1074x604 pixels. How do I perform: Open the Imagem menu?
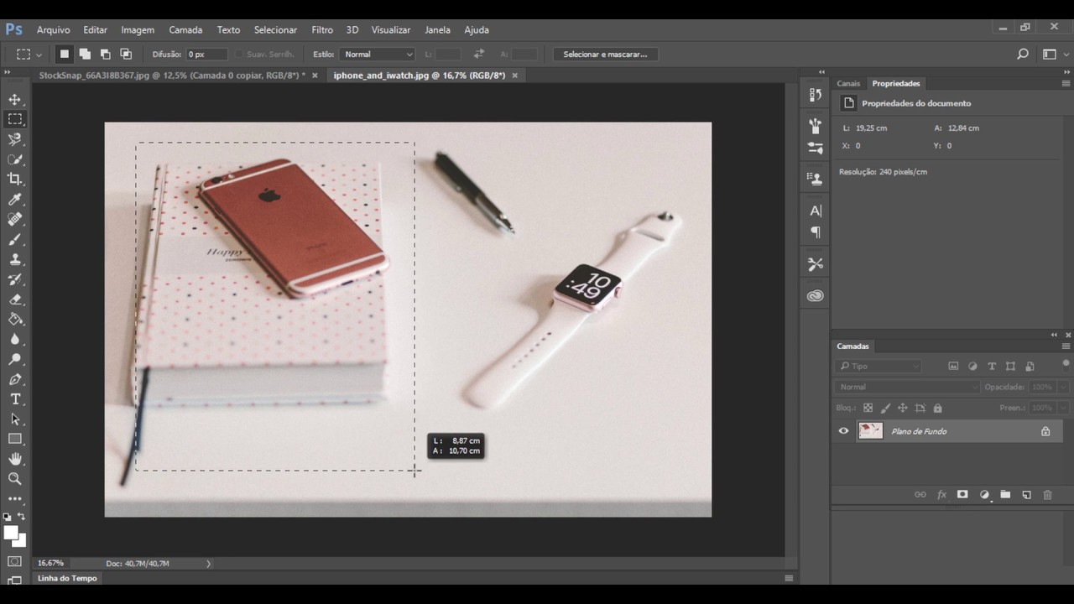point(138,29)
